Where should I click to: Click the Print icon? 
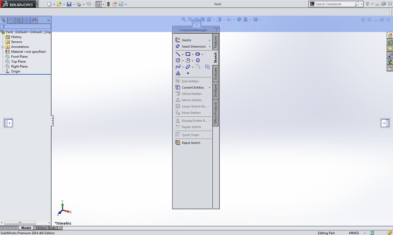pyautogui.click(x=79, y=4)
